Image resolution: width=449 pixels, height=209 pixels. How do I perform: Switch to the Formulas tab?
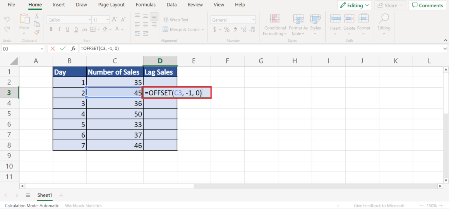146,5
